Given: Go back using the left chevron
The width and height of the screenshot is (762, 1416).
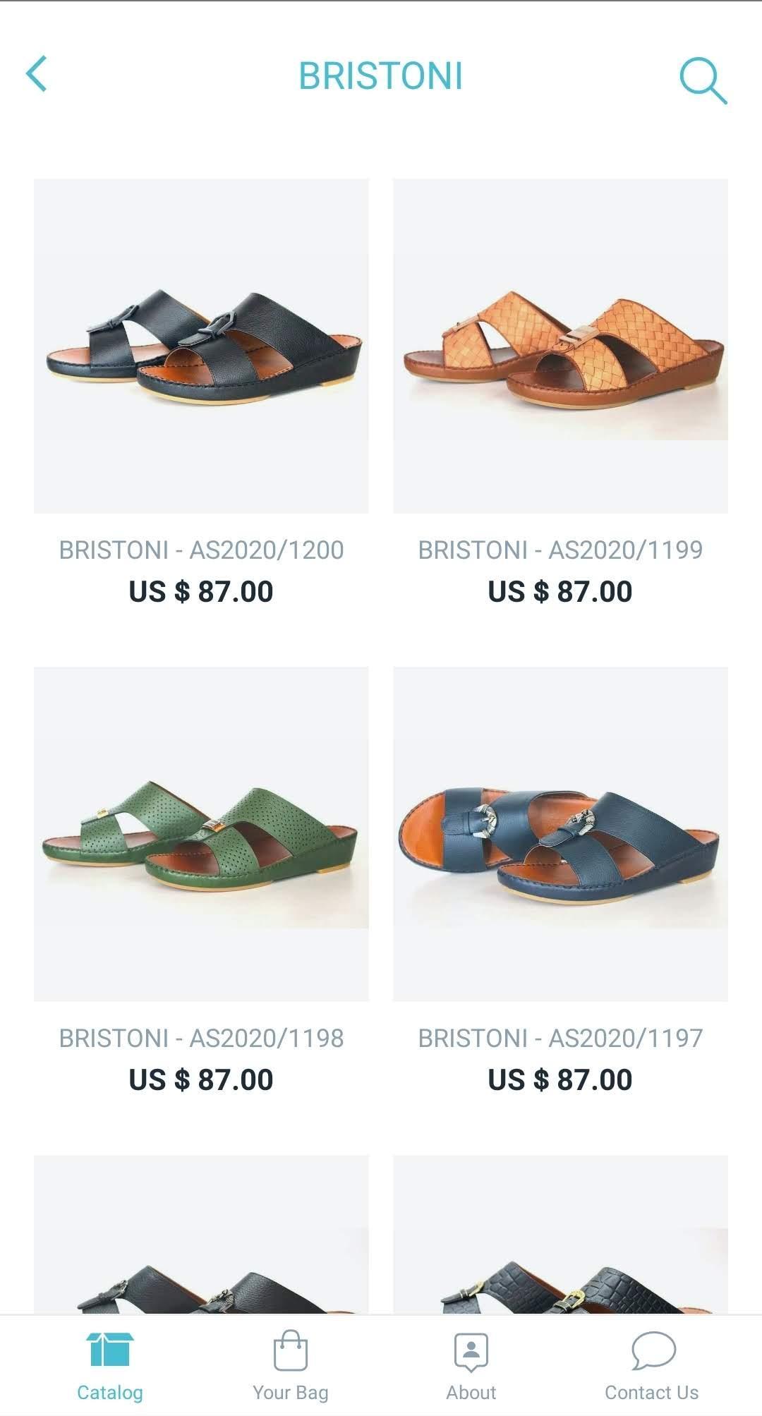Looking at the screenshot, I should pyautogui.click(x=37, y=74).
